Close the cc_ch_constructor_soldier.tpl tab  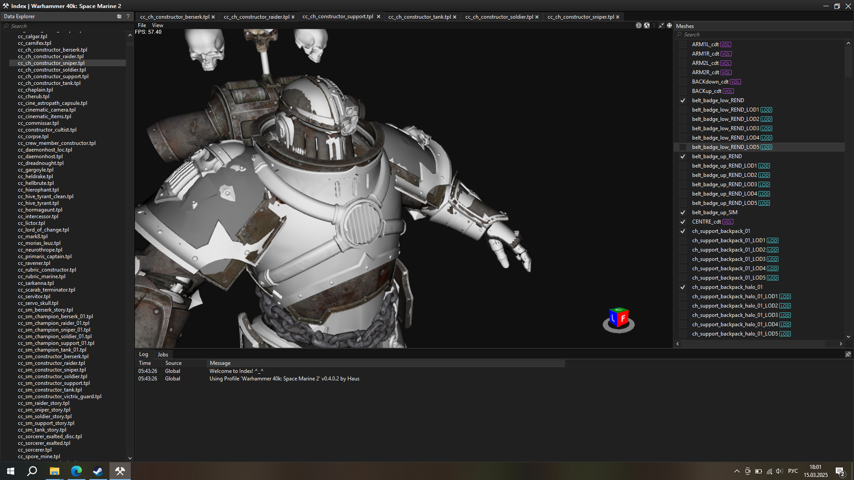tap(537, 17)
